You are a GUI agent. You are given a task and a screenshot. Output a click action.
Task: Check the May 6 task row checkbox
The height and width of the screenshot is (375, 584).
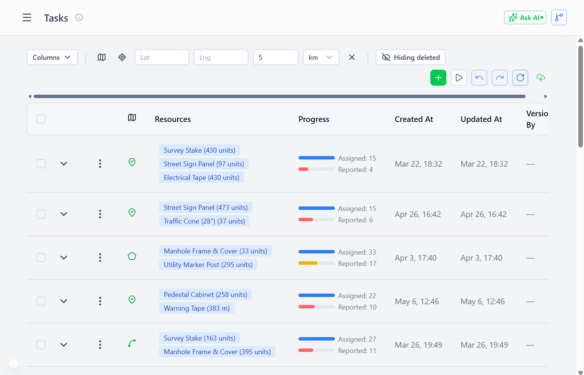coord(41,301)
